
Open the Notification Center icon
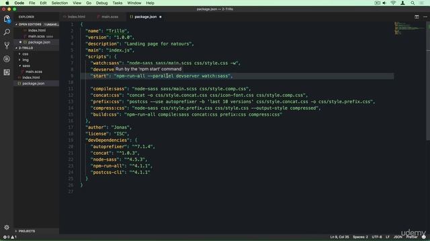click(x=422, y=3)
